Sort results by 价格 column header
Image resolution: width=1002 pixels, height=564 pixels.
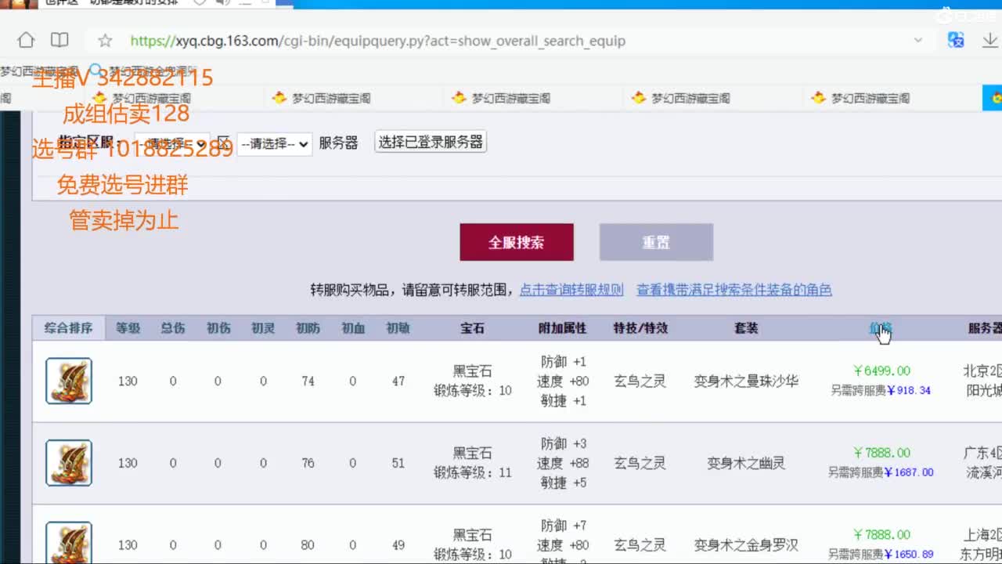(x=880, y=328)
